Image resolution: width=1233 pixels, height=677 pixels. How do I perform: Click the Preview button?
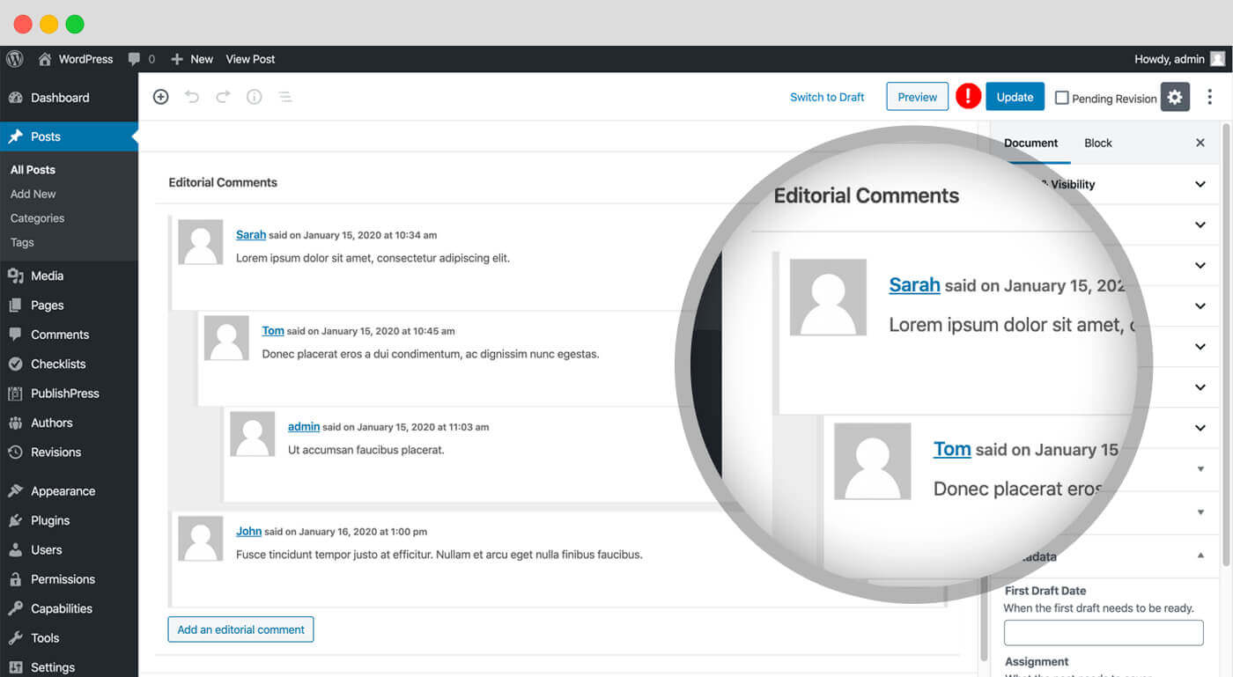[917, 97]
